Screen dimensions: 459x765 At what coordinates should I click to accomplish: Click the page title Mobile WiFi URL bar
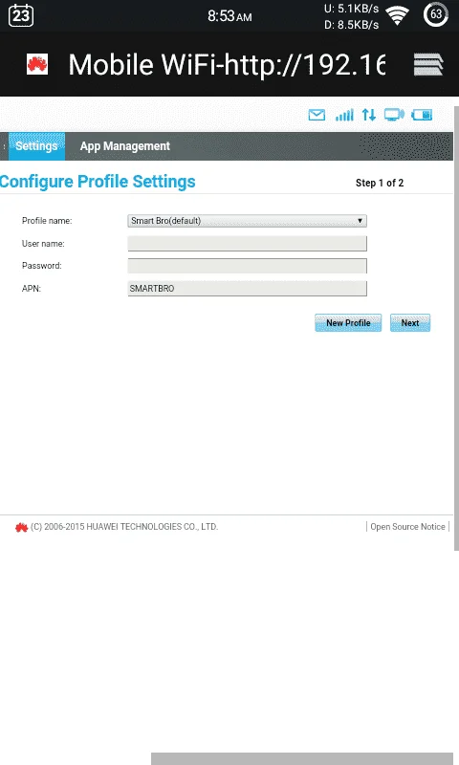click(227, 64)
